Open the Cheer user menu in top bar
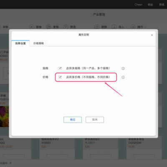 pyautogui.click(x=138, y=5)
